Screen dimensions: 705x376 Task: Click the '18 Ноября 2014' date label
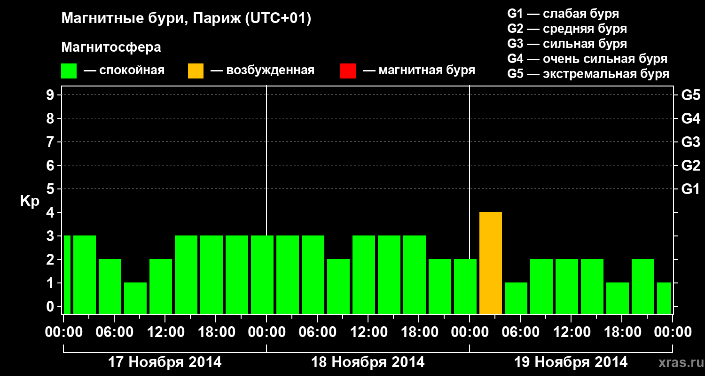pyautogui.click(x=368, y=362)
